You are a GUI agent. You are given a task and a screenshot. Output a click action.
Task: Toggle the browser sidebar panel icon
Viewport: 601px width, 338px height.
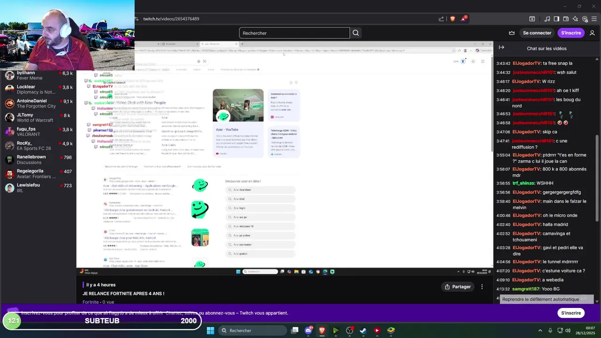556,19
